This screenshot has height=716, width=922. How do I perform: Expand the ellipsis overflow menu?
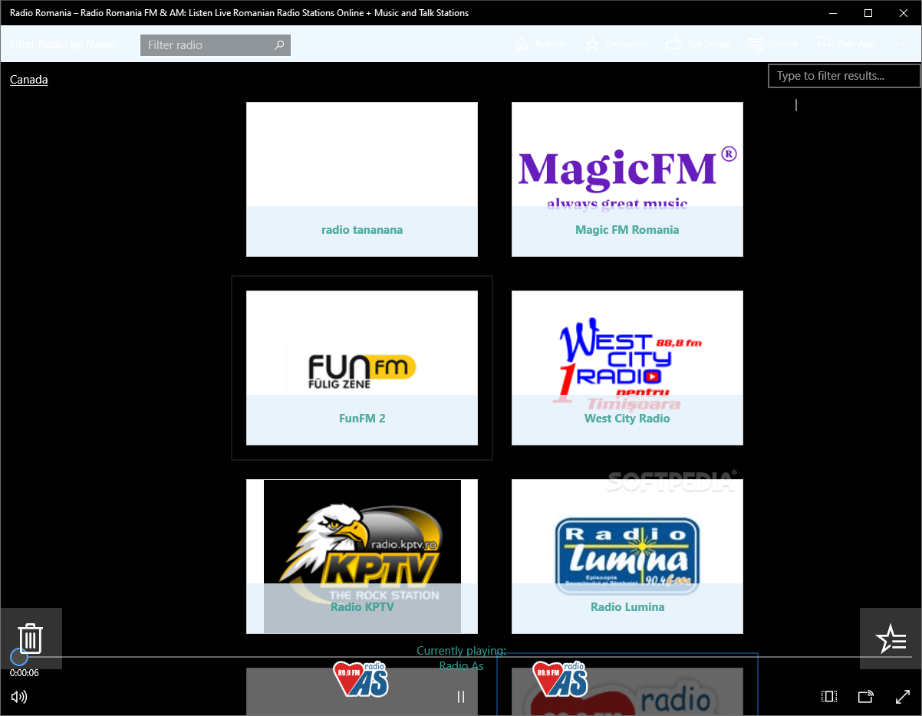point(904,44)
